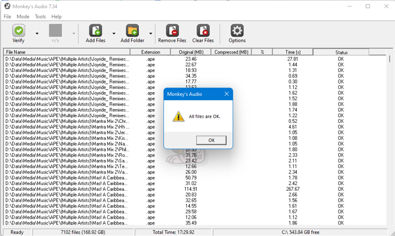Viewport: 395px width, 236px height.
Task: Close the All files are OK dialog
Action: click(x=226, y=94)
